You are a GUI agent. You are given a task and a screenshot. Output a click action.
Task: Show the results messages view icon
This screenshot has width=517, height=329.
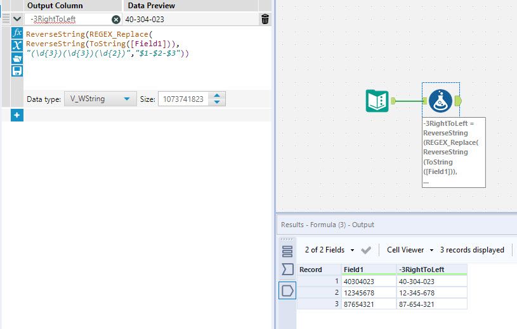(287, 252)
